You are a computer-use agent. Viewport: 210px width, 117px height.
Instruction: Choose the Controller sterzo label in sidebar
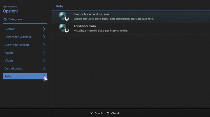pos(17,45)
